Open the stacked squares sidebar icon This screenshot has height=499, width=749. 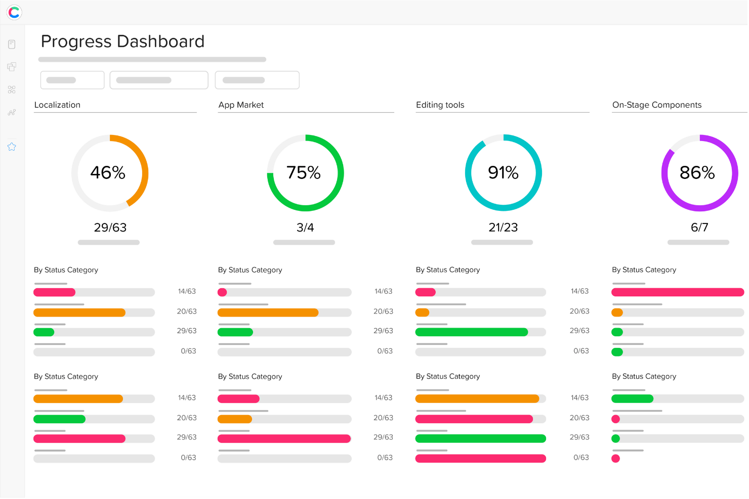pyautogui.click(x=12, y=67)
